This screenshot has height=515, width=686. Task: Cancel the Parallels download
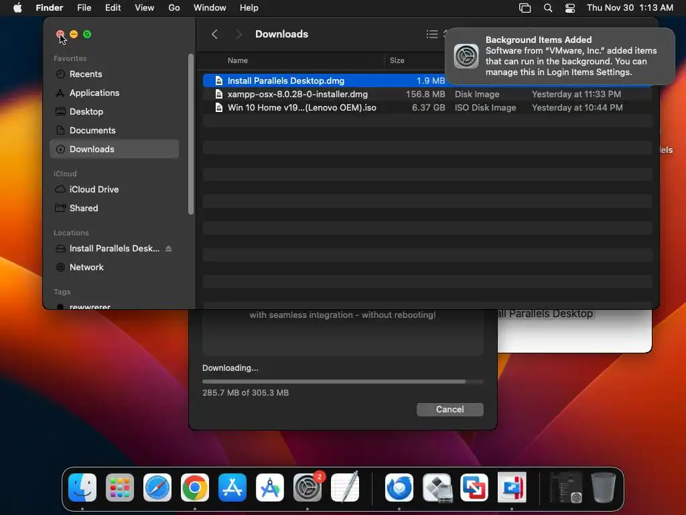pyautogui.click(x=450, y=410)
